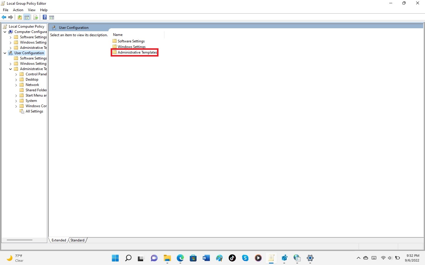The width and height of the screenshot is (425, 265).
Task: Open Word from the taskbar
Action: click(x=206, y=258)
